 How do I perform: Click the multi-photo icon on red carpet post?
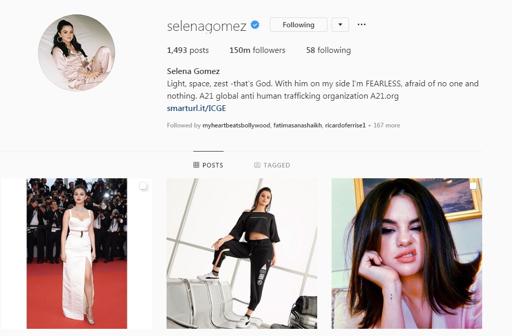point(143,186)
